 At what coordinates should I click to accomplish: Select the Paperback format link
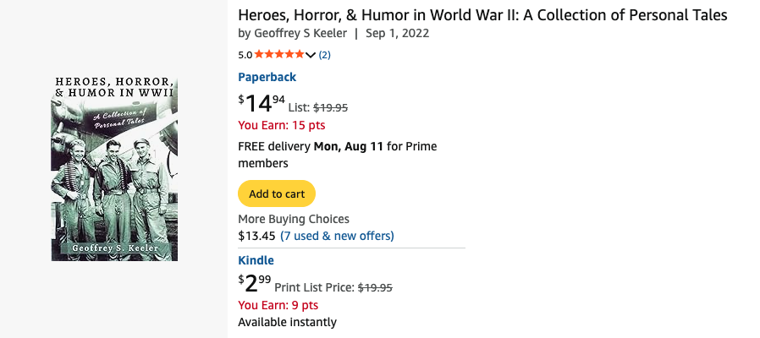(x=267, y=77)
